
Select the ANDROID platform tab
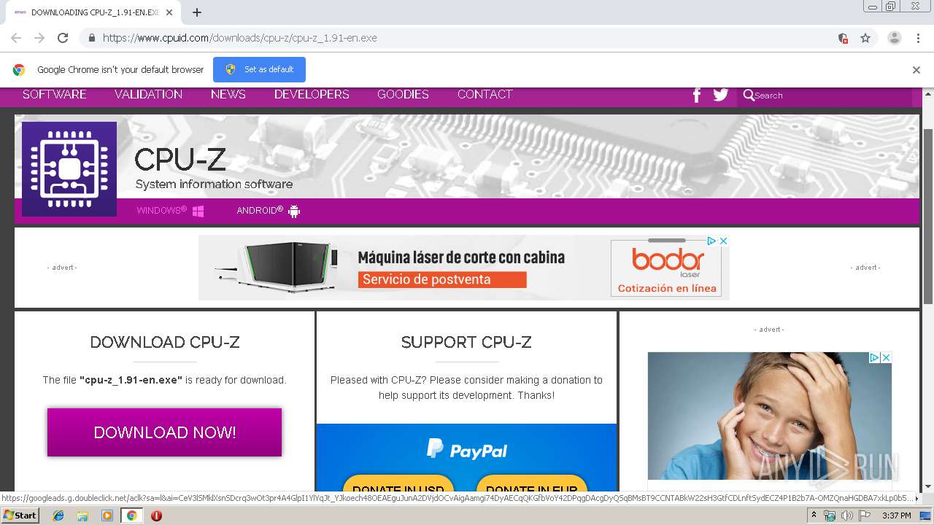(268, 211)
